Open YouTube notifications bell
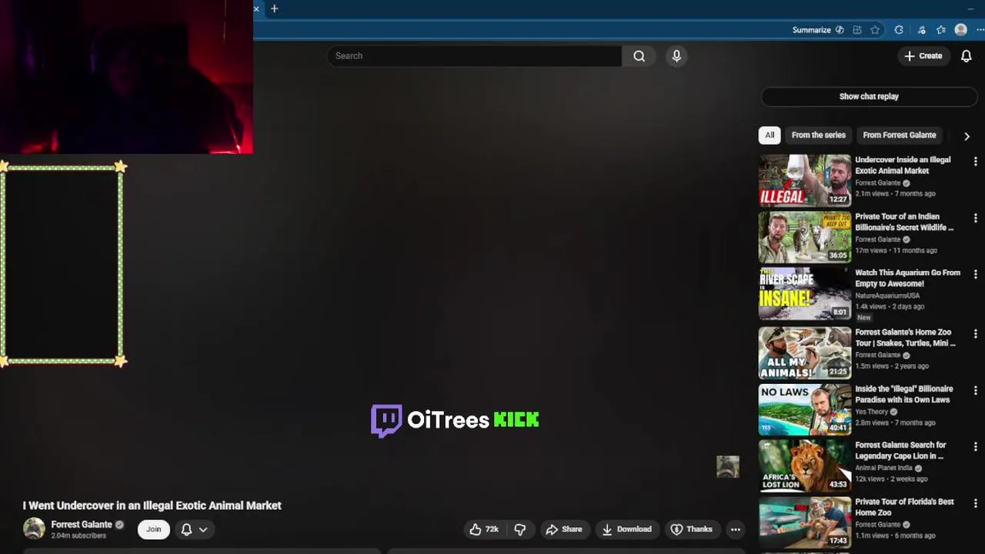 [966, 56]
